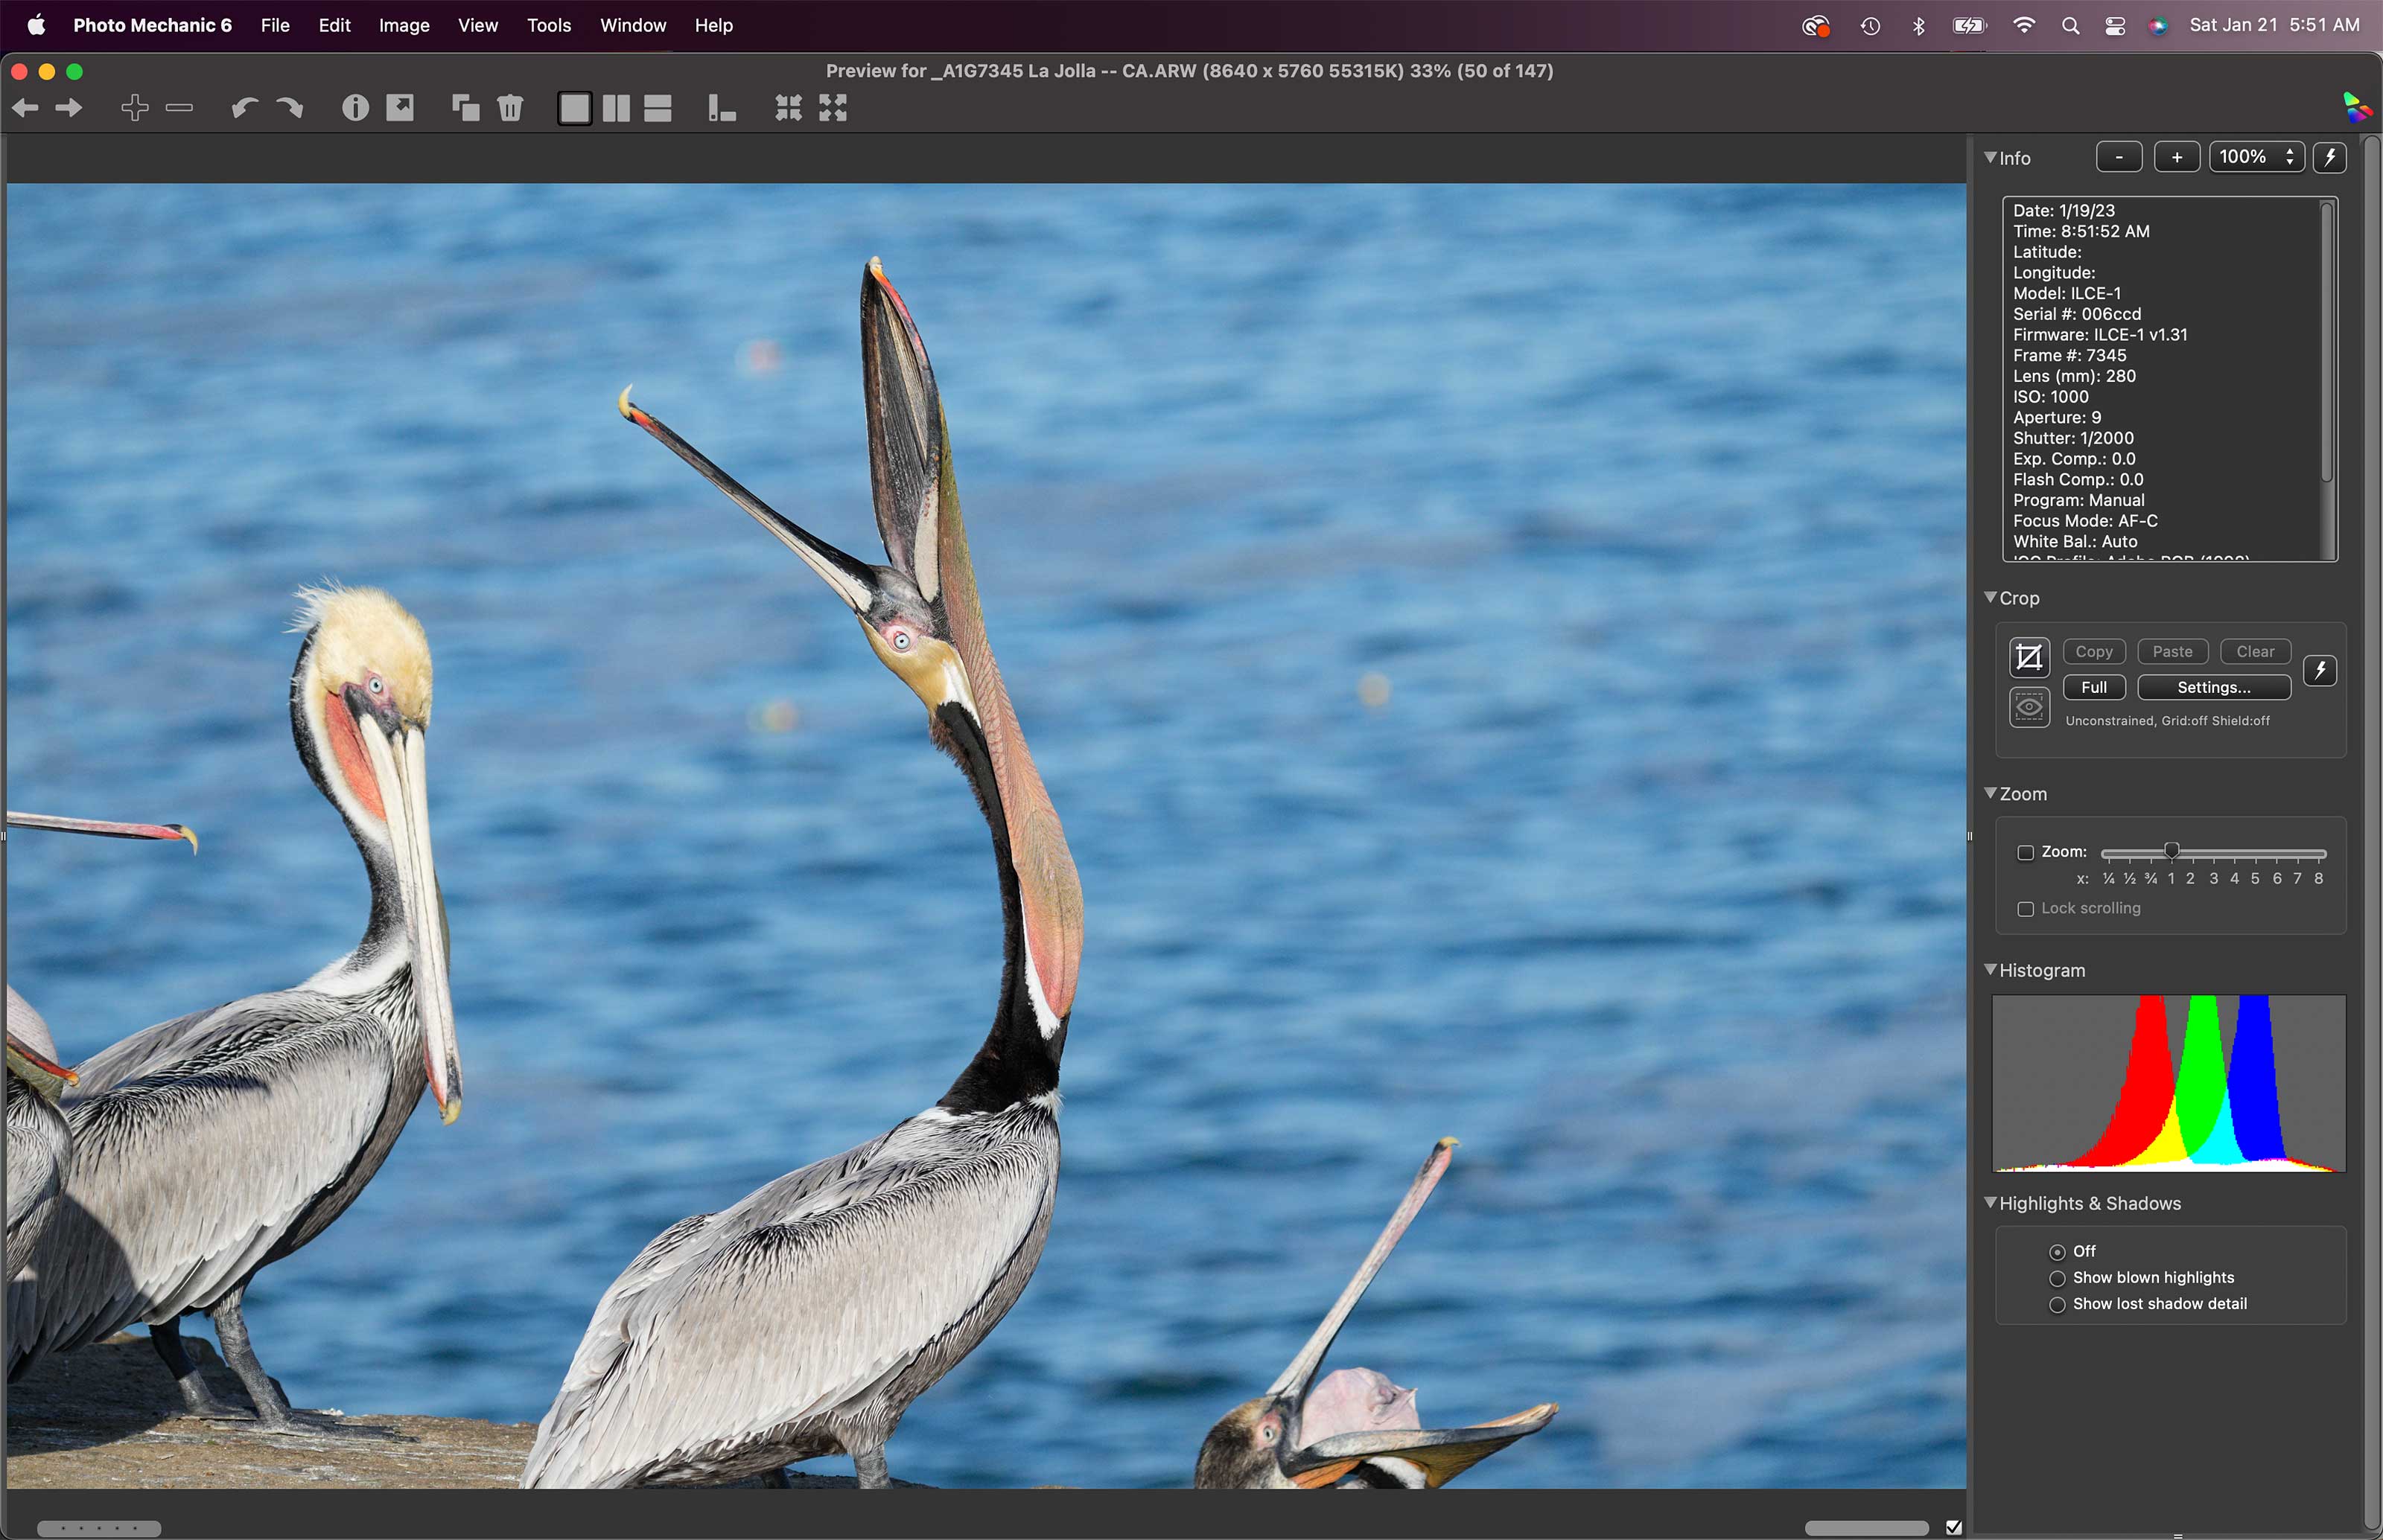This screenshot has height=1540, width=2383.
Task: Select Show lost shadow detail option
Action: tap(2057, 1304)
